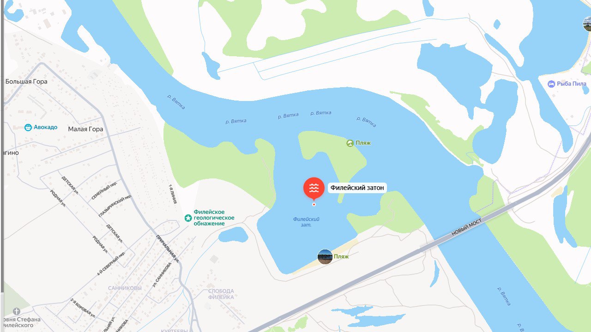Click the red Филейский затон map pin
The width and height of the screenshot is (591, 332).
pos(314,188)
